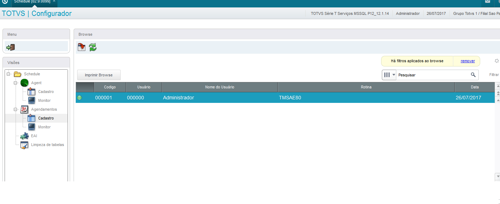Click the Cadastro table icon under Agendamentos
The width and height of the screenshot is (500, 204).
pos(31,118)
